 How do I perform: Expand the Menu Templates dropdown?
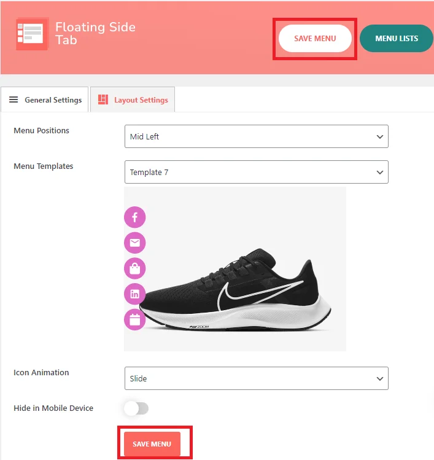pos(256,172)
